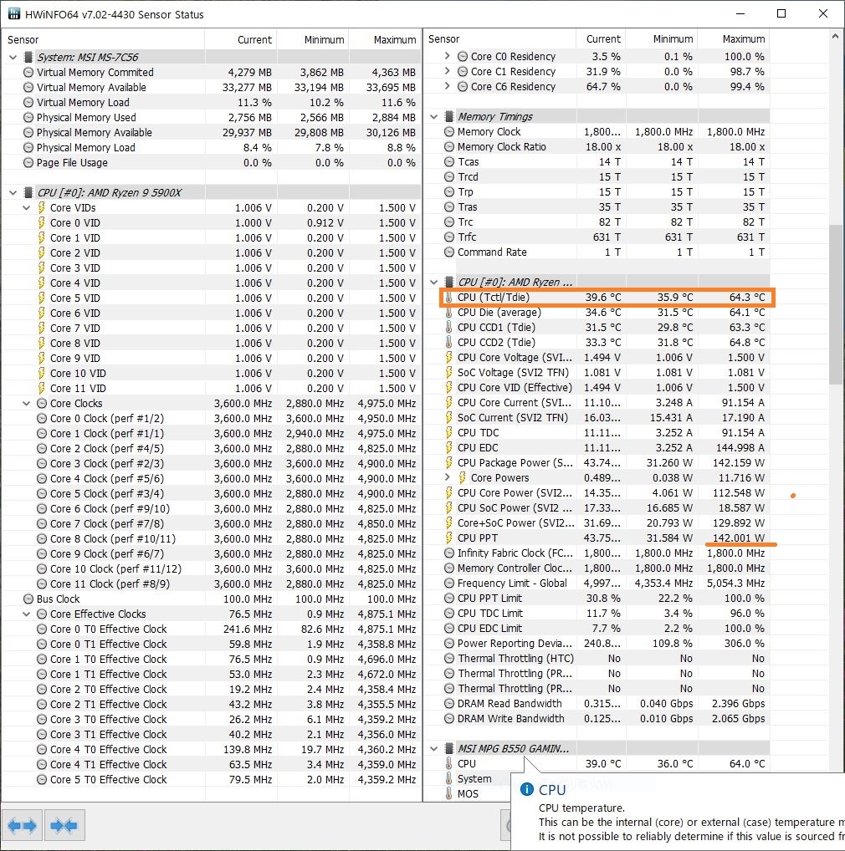
Task: Expand the Core Powers row
Action: pyautogui.click(x=447, y=477)
